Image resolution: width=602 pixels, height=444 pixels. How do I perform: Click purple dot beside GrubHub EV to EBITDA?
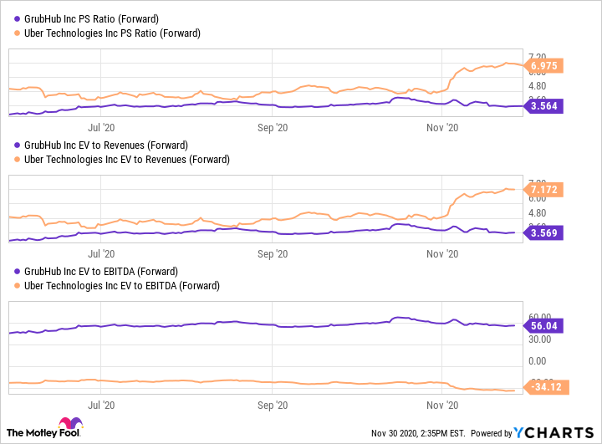point(17,272)
